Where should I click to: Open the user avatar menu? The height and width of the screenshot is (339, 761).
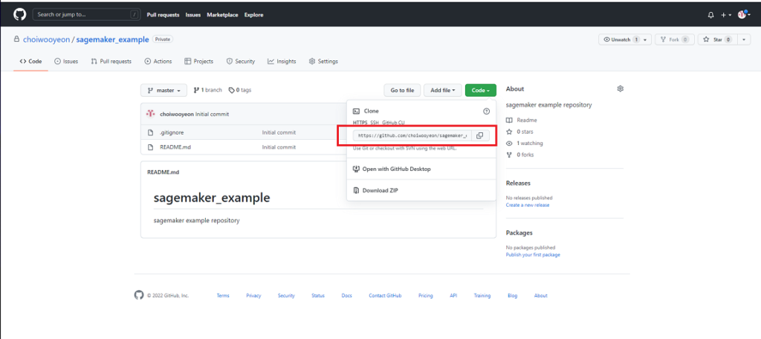click(x=744, y=15)
